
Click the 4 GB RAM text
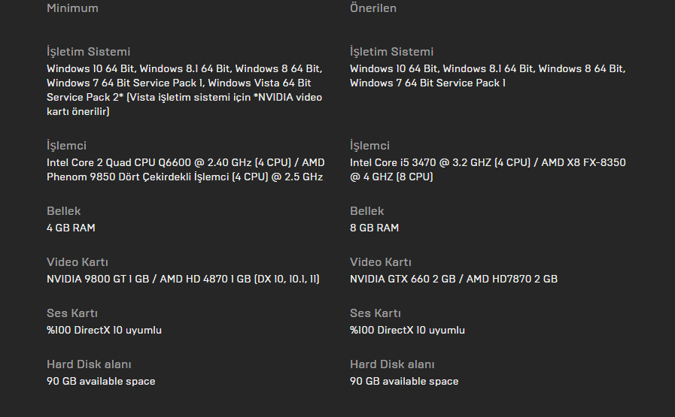point(71,228)
